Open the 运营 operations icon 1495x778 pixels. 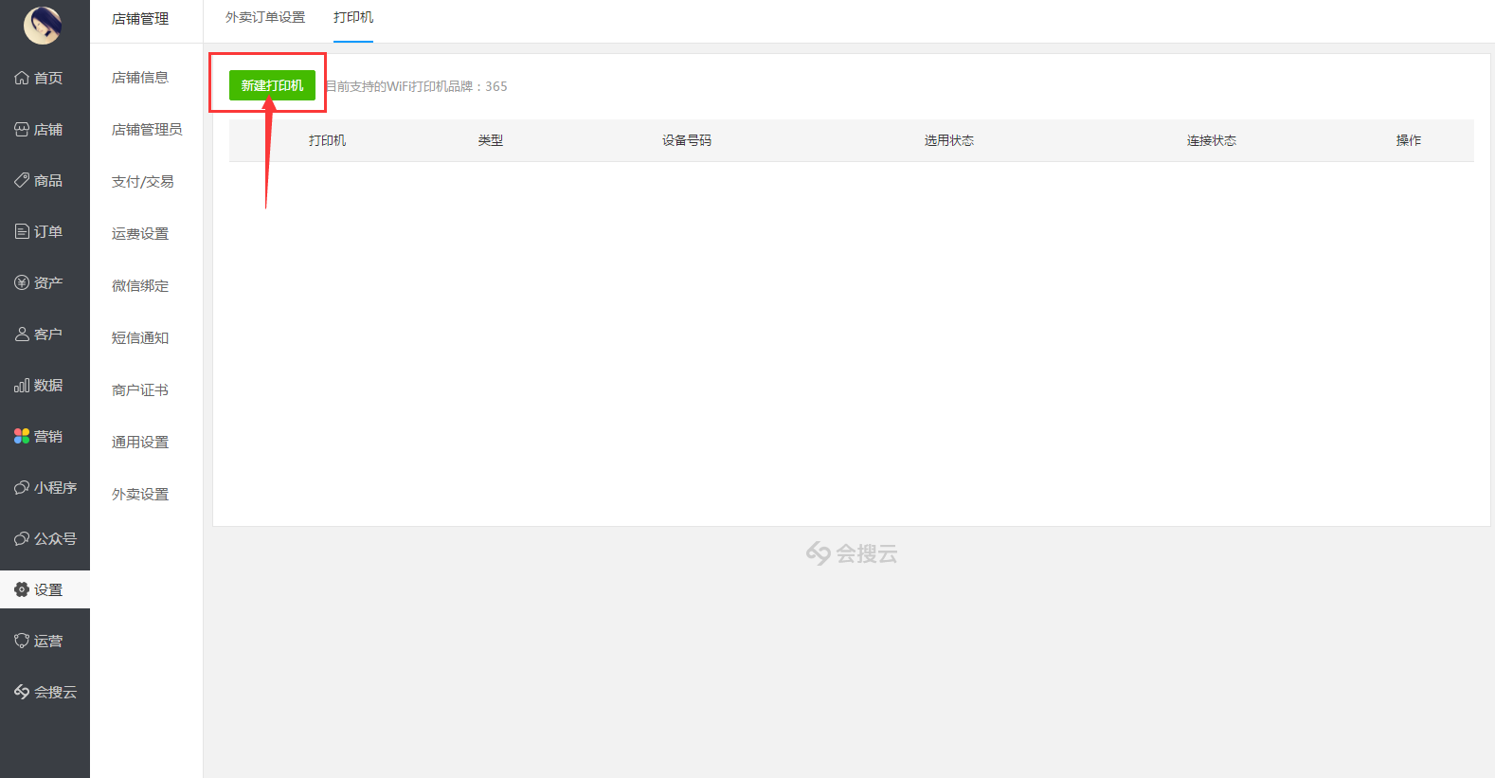(22, 641)
